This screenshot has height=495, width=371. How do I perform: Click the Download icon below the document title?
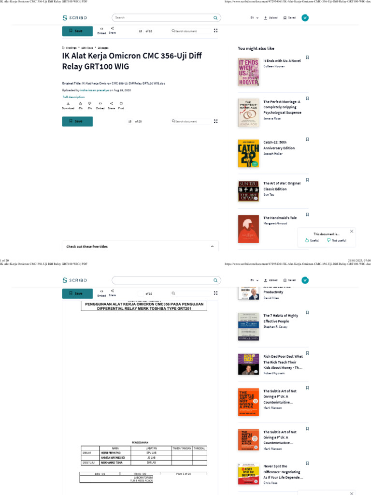(68, 103)
